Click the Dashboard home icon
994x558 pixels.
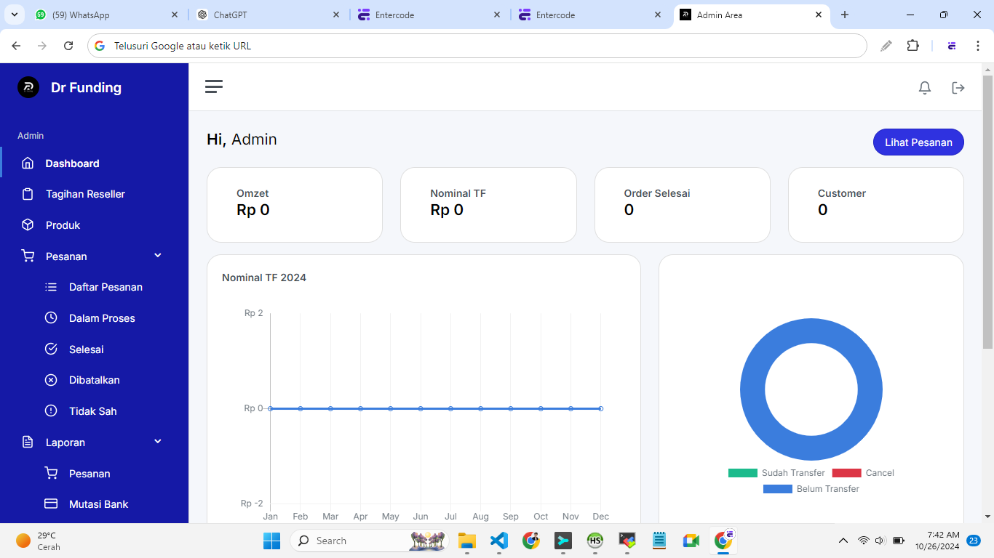click(x=28, y=163)
